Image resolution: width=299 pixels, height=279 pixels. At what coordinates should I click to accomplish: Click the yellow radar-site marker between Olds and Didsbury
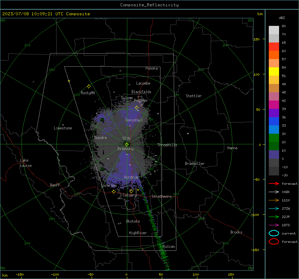point(127,144)
